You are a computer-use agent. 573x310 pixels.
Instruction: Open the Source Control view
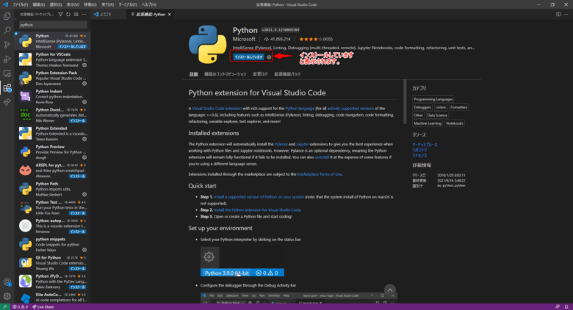7,45
